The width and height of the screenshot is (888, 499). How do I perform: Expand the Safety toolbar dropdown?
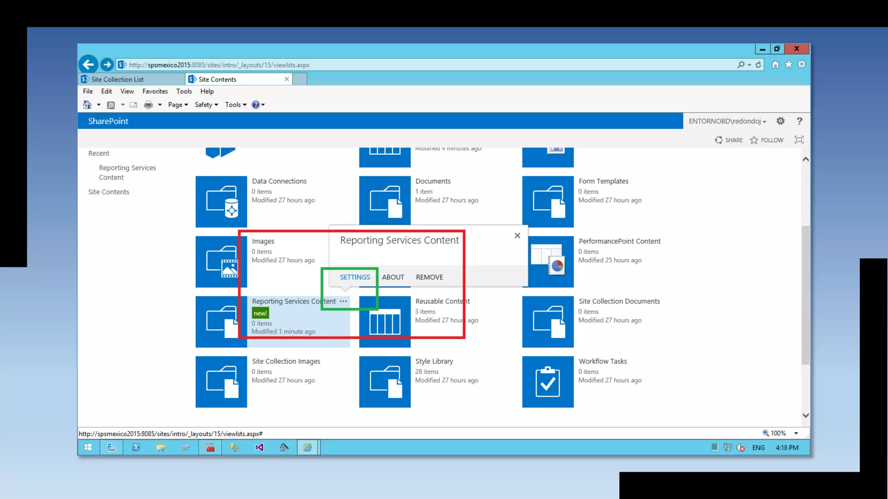(x=206, y=105)
